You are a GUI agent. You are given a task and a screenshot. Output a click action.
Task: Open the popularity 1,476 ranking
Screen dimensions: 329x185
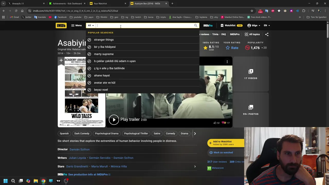pos(255,48)
